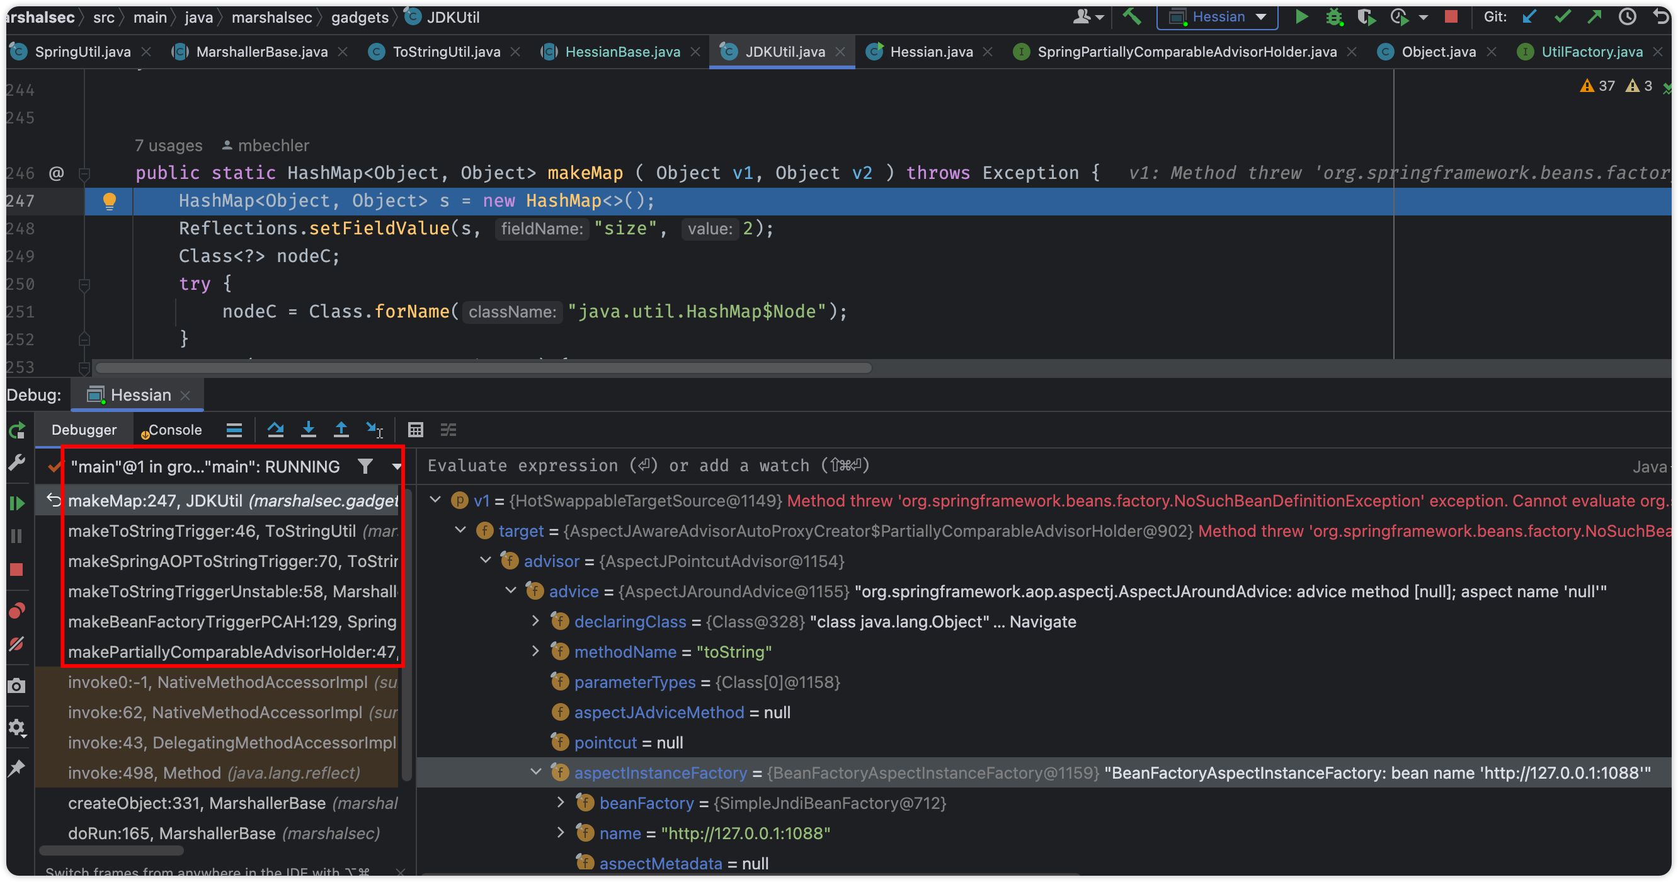
Task: Click the threads view lines icon
Action: (x=234, y=429)
